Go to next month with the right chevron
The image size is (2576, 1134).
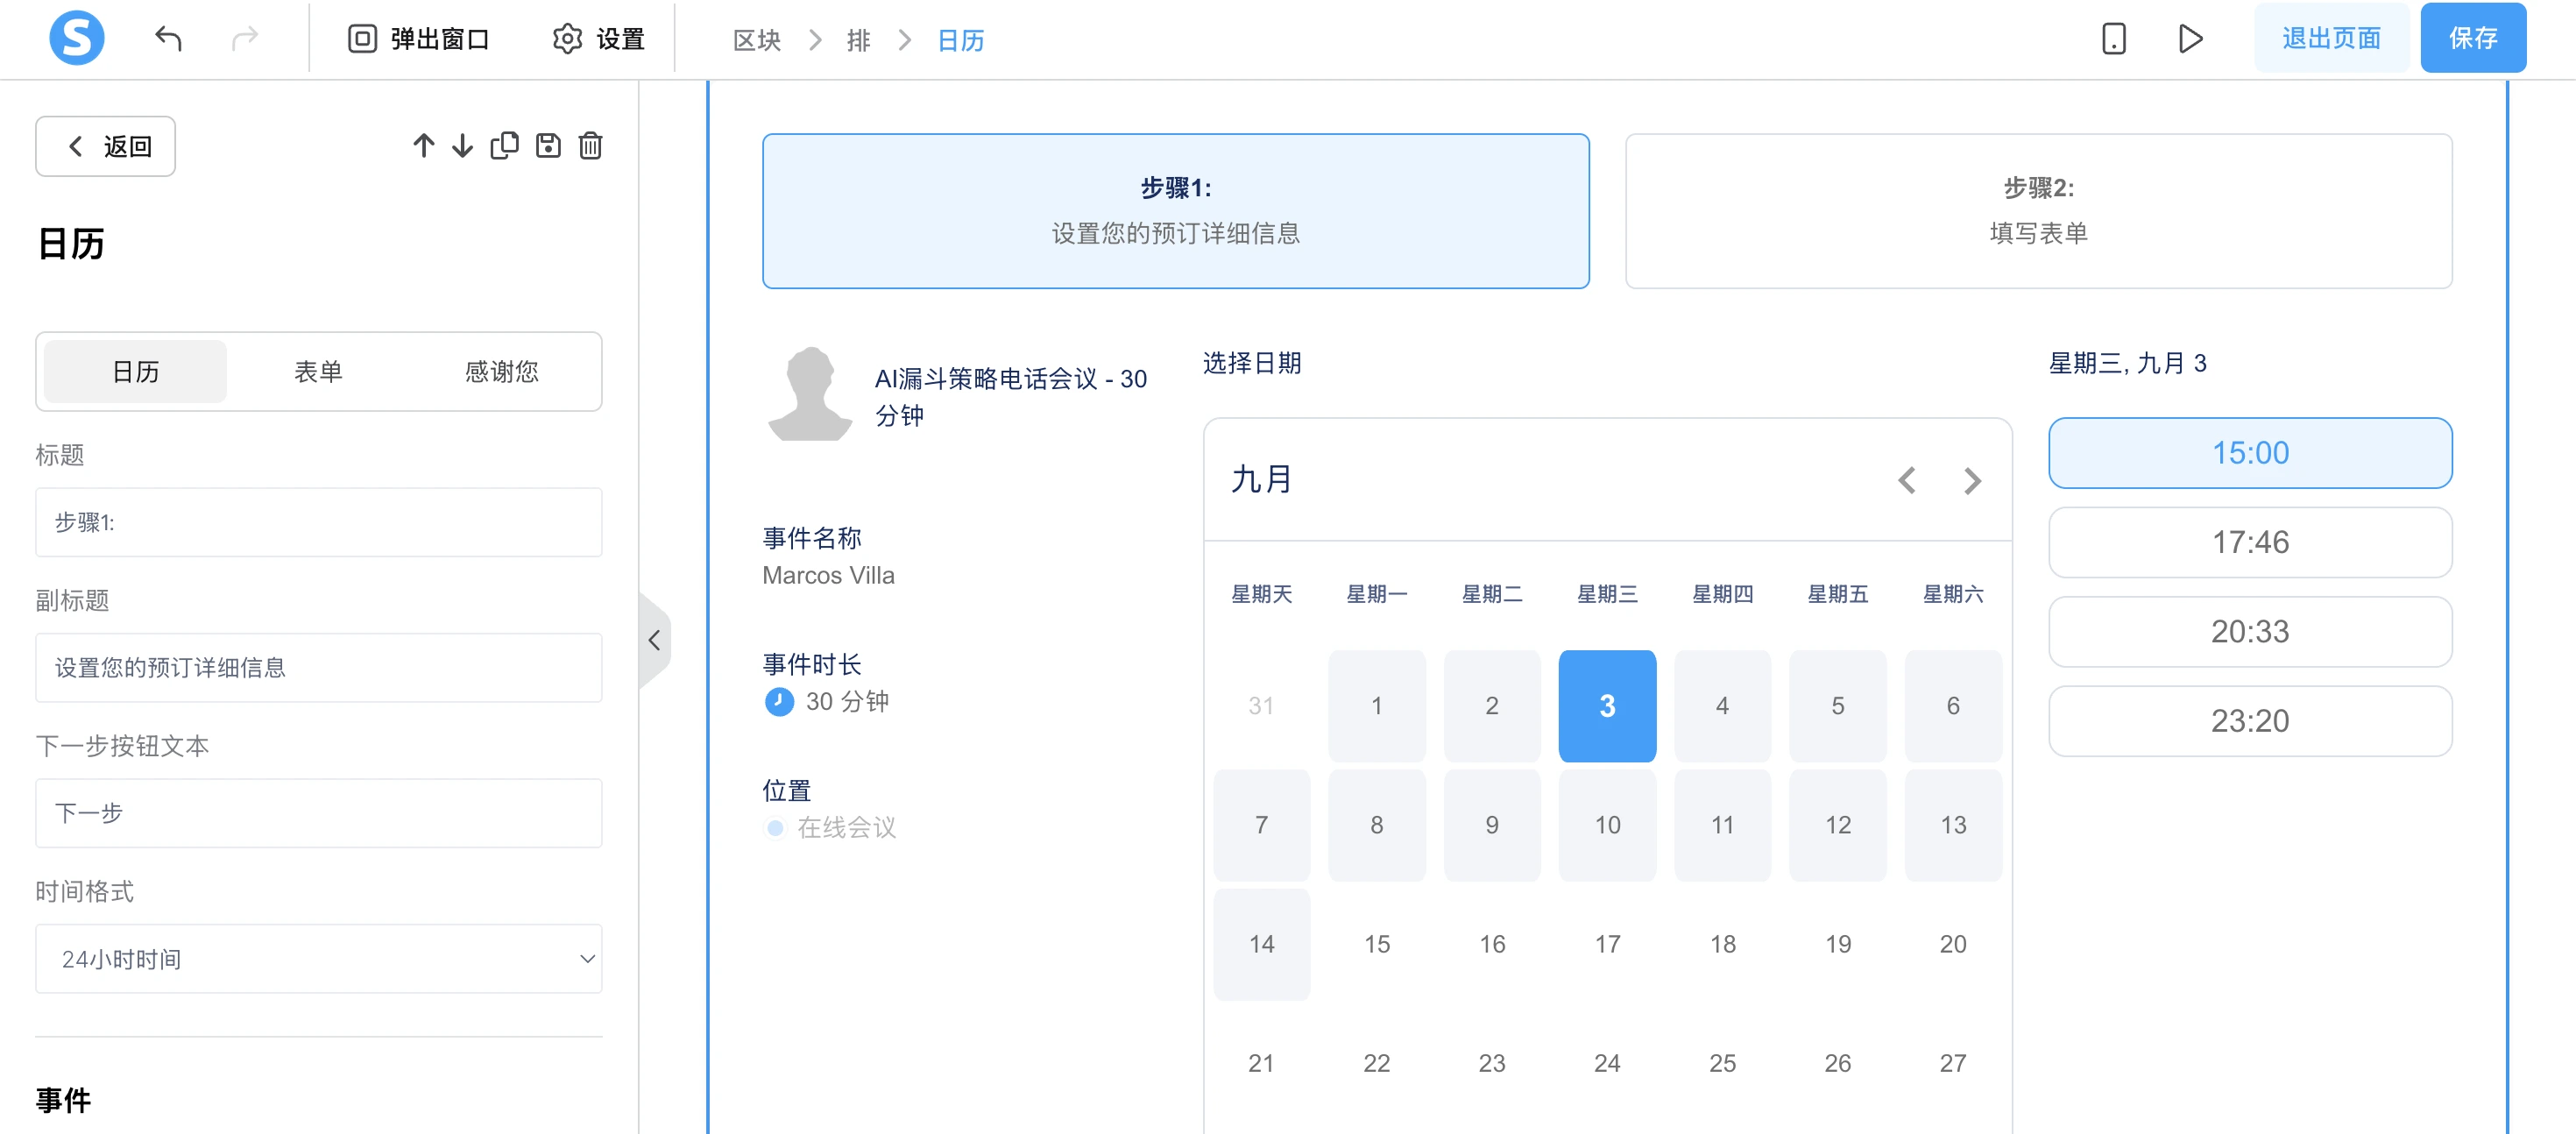click(1972, 481)
